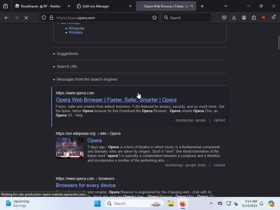The image size is (280, 210).
Task: Click the opera stage thumbnail image
Action: [69, 148]
